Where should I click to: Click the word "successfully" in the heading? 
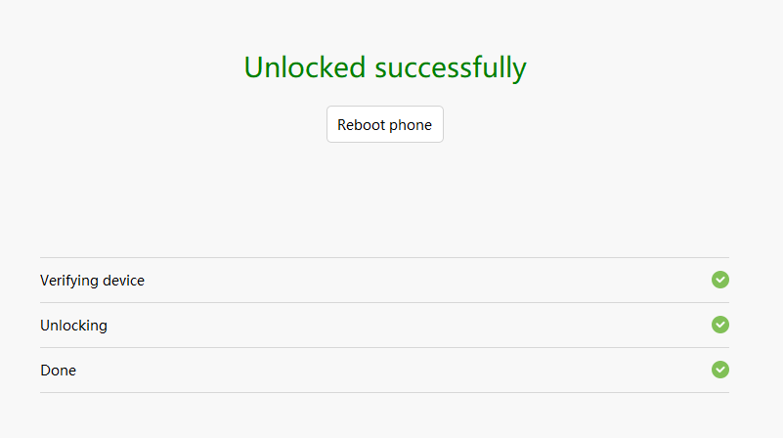click(x=451, y=68)
